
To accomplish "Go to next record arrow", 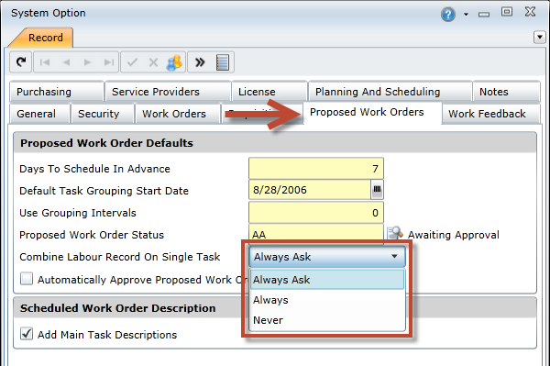I will click(x=87, y=62).
